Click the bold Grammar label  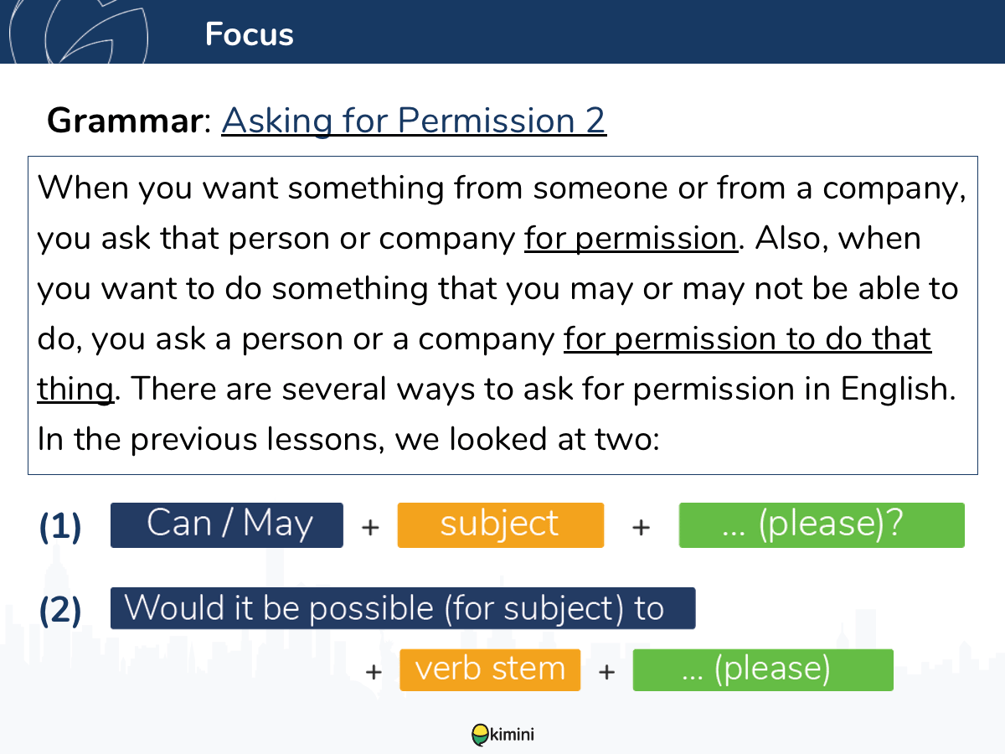125,121
